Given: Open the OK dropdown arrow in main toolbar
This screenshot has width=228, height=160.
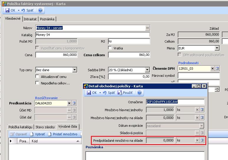Looking at the screenshot, I should tap(19, 11).
